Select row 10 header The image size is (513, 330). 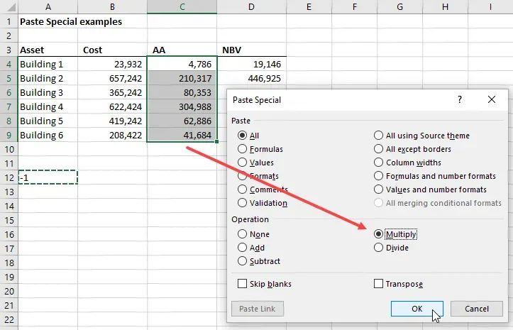(x=9, y=149)
